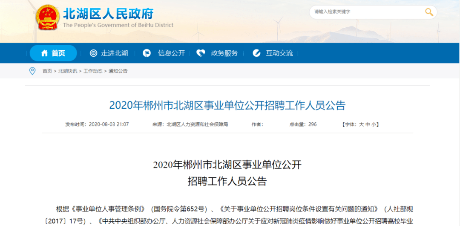Click the publish time 2020-08-03 21:07
The image size is (460, 226).
coord(109,125)
